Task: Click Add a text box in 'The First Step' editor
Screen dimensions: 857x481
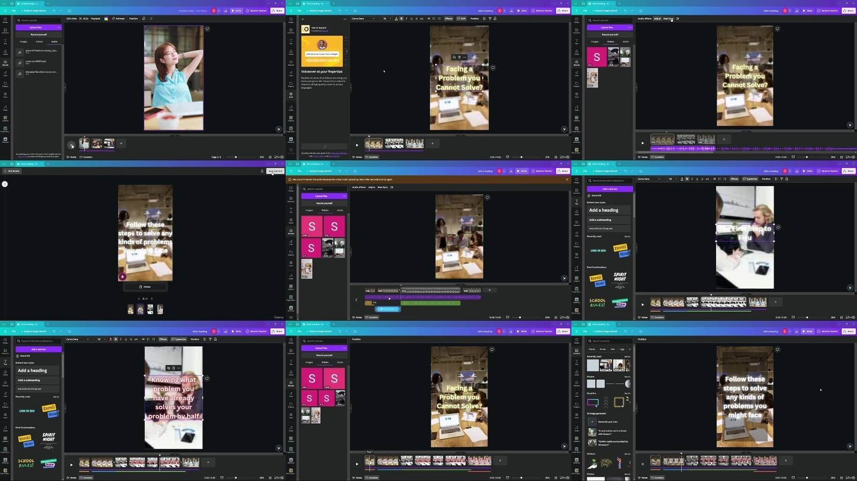Action: point(610,189)
